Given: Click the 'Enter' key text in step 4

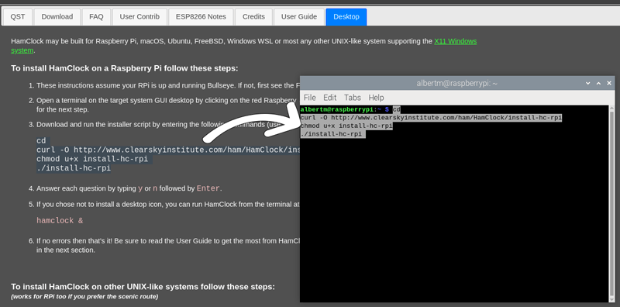Looking at the screenshot, I should point(208,188).
